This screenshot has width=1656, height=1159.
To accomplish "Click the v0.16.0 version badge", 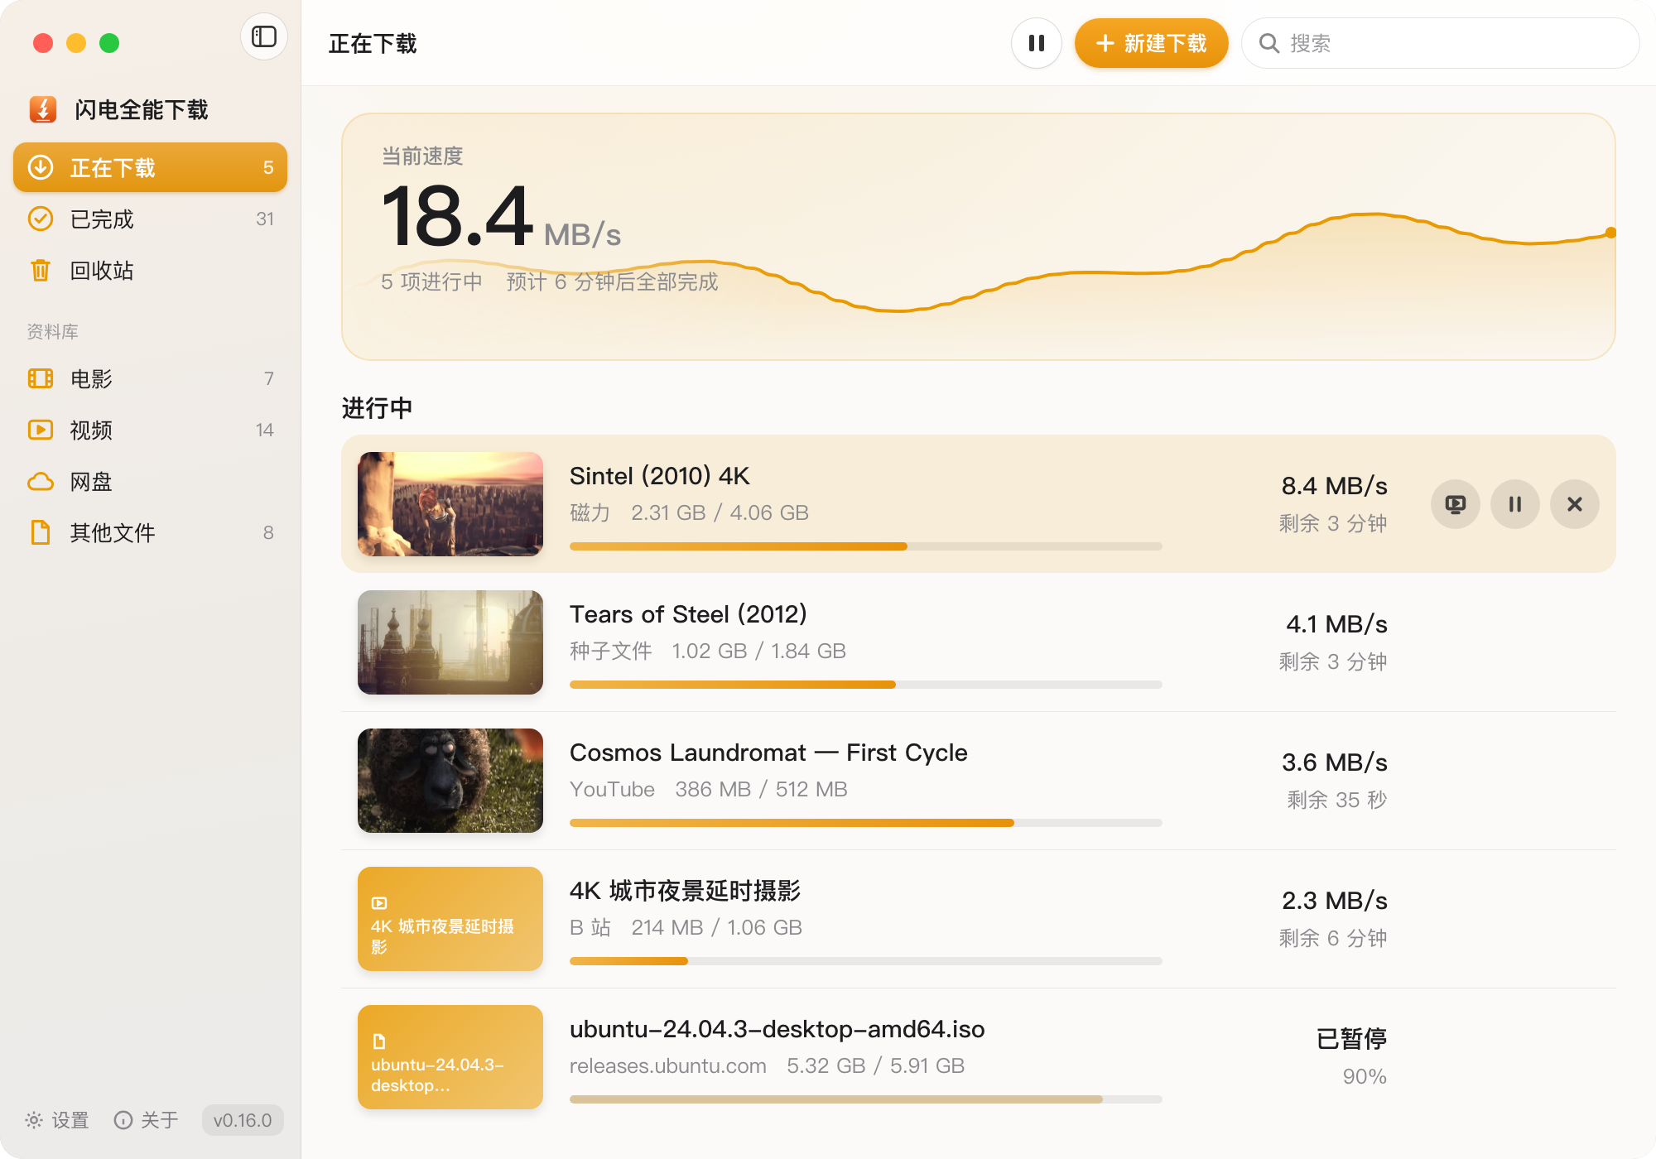I will (x=243, y=1120).
